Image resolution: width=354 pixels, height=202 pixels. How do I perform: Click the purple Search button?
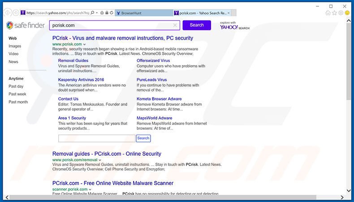197,25
